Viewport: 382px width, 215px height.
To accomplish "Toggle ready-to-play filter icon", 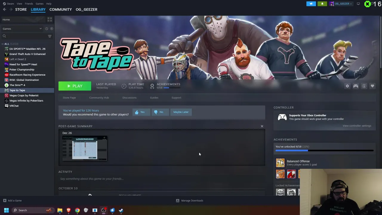I will click(x=52, y=29).
